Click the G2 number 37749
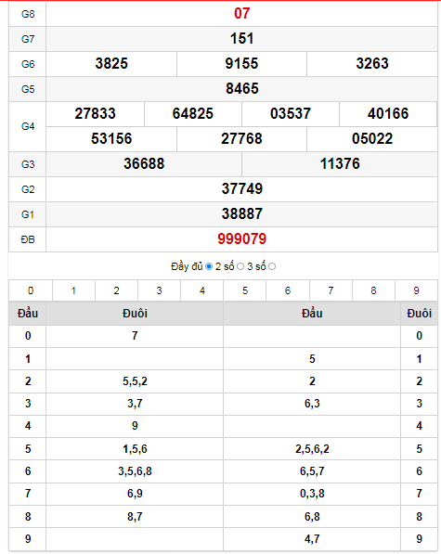Image resolution: width=441 pixels, height=554 pixels. coord(242,189)
